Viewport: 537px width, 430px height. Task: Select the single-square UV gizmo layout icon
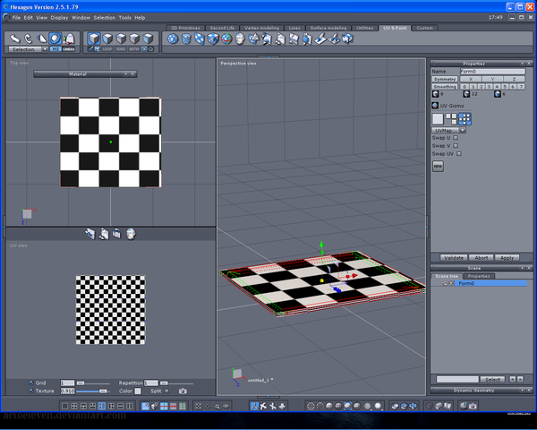pyautogui.click(x=438, y=119)
